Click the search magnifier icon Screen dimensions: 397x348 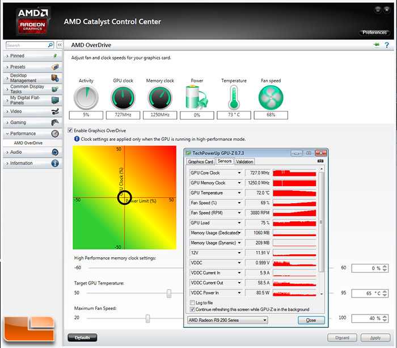[x=50, y=45]
